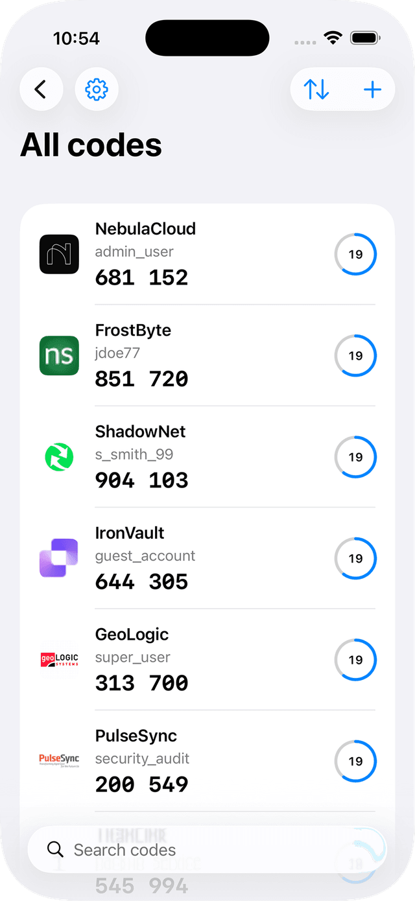Select the NebulaCloud app icon
415x901 pixels.
59,255
